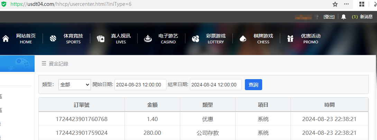Click the chess spade icon
Screen dimensions: 377x140
click(243, 39)
